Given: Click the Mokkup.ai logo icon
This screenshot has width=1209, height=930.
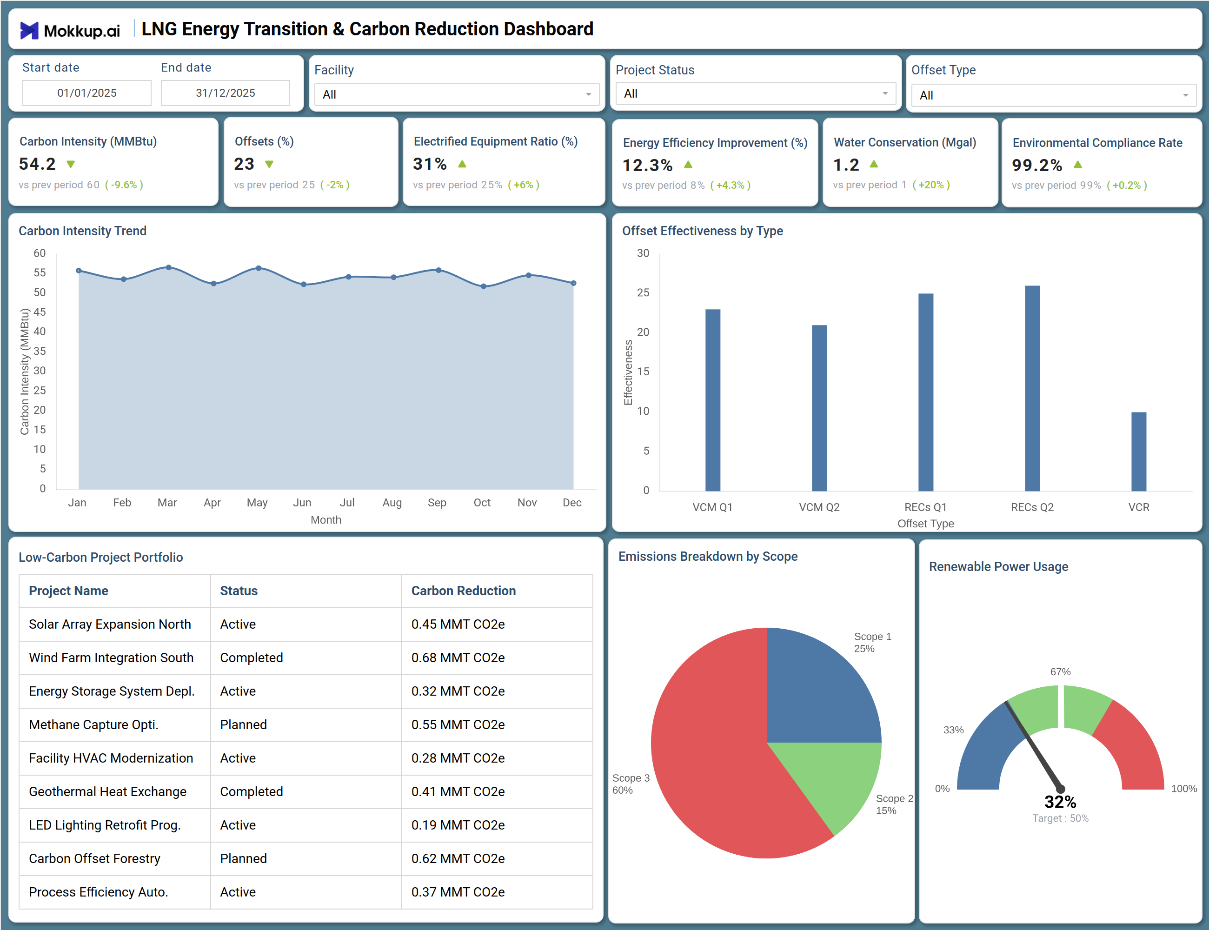Looking at the screenshot, I should tap(29, 30).
